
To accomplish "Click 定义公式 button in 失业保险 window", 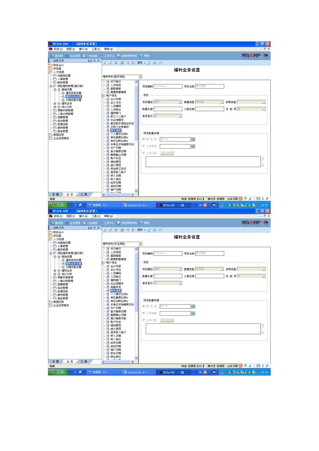I will tap(167, 320).
